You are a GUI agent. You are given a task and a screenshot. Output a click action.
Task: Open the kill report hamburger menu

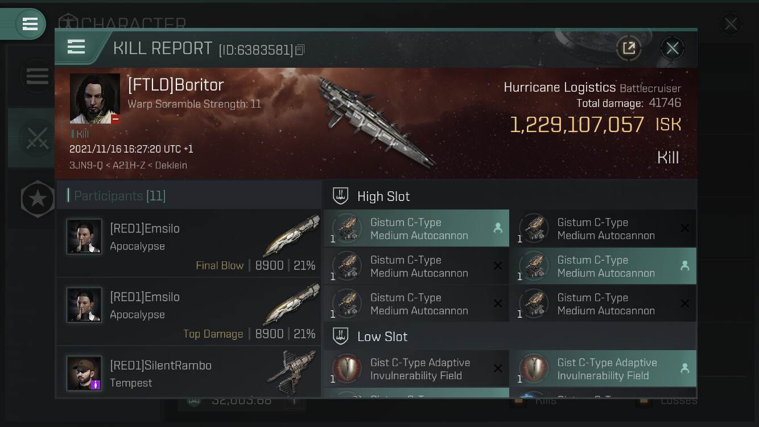[x=76, y=47]
